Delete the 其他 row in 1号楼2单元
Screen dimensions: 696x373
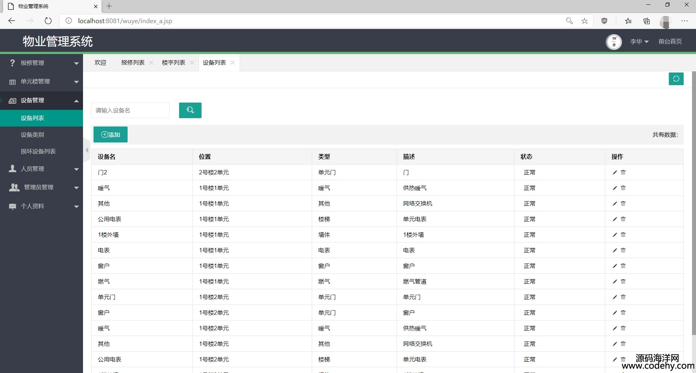tap(623, 344)
